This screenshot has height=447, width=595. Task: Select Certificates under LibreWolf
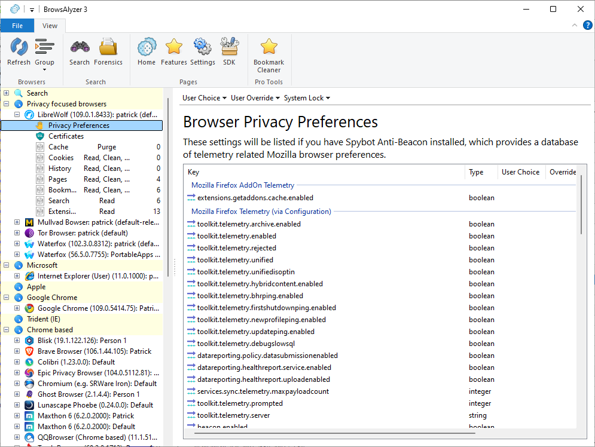tap(66, 136)
